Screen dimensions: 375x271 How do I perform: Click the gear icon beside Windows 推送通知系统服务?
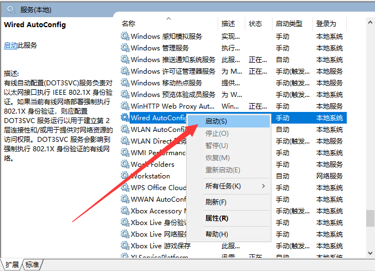click(x=125, y=59)
